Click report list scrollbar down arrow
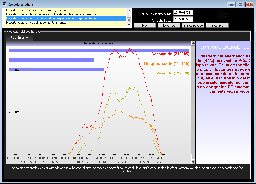Image resolution: width=256 pixels, height=184 pixels. click(129, 25)
